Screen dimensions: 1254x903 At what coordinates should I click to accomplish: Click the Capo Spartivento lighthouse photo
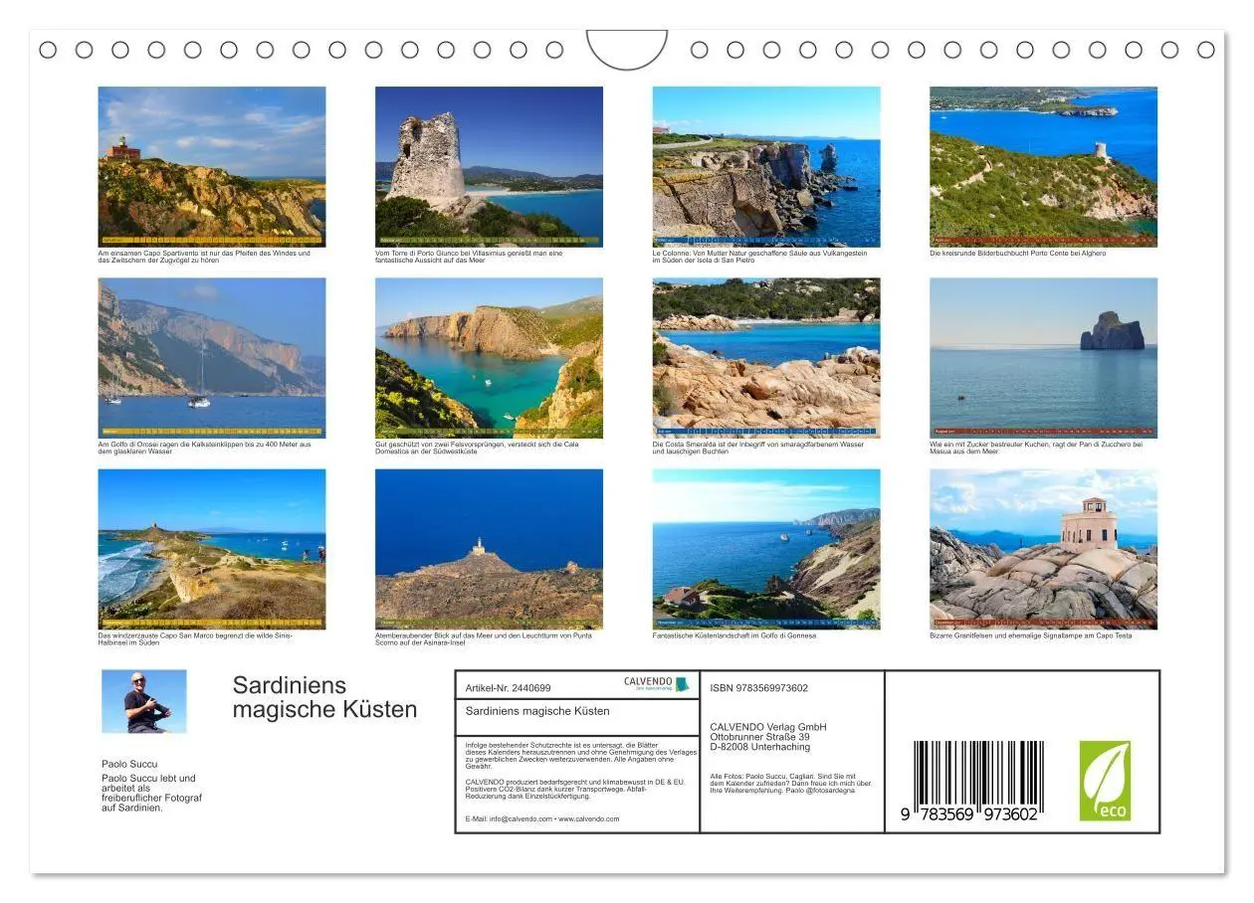212,166
